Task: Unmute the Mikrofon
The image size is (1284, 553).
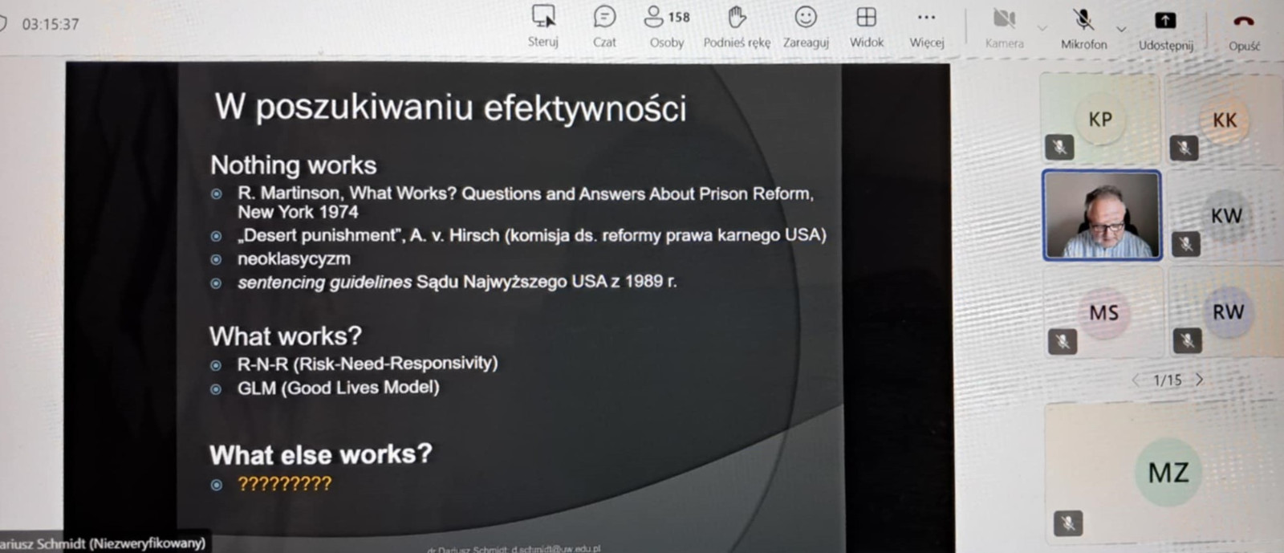Action: pos(1083,19)
